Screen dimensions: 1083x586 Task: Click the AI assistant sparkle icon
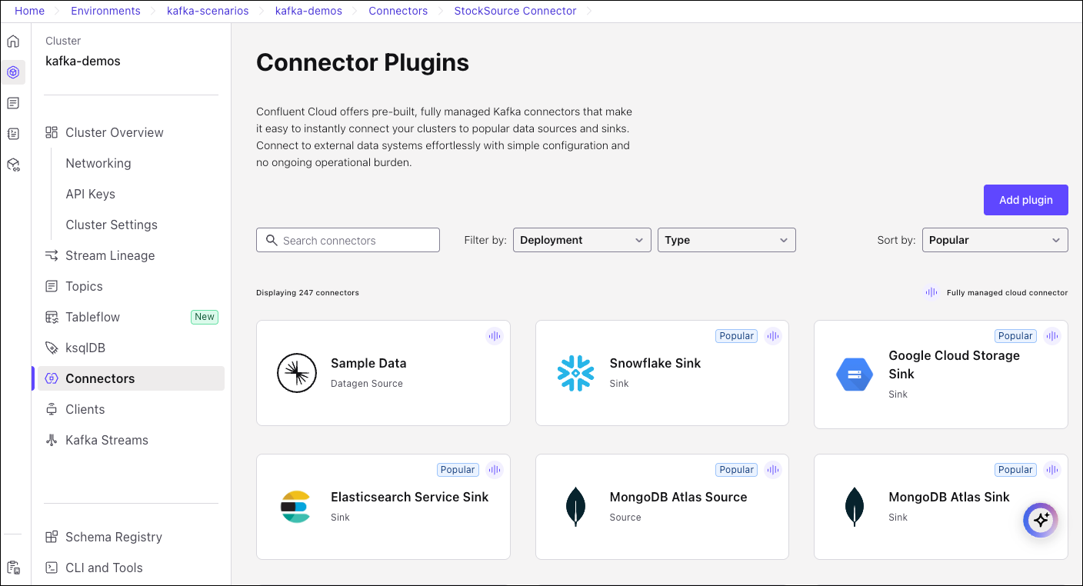click(x=1041, y=521)
